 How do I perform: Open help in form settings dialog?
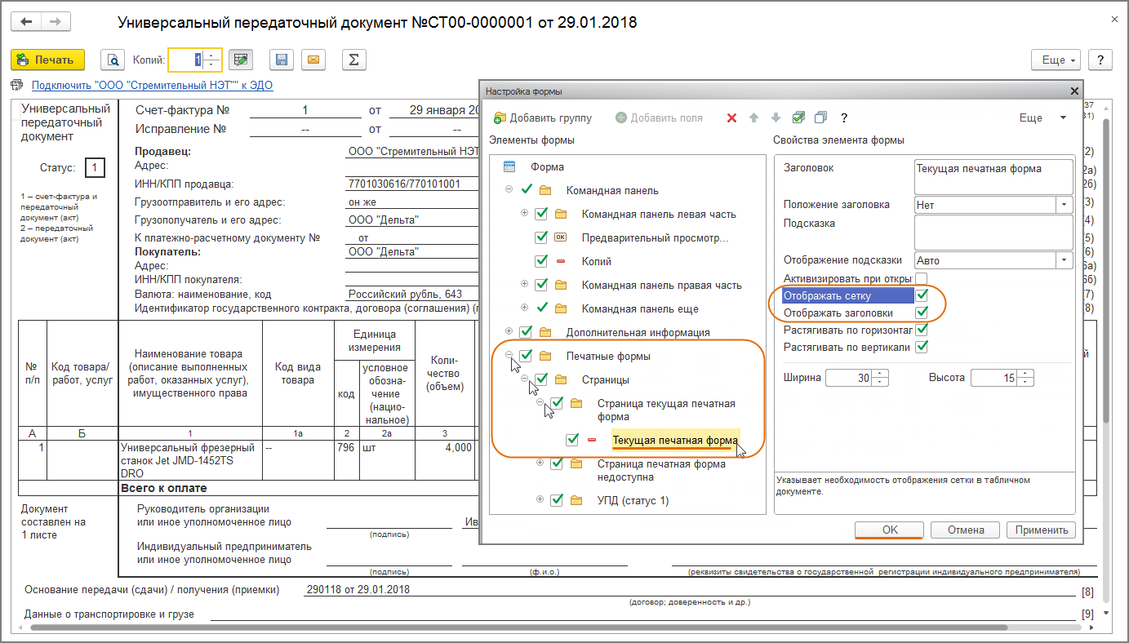pyautogui.click(x=844, y=118)
